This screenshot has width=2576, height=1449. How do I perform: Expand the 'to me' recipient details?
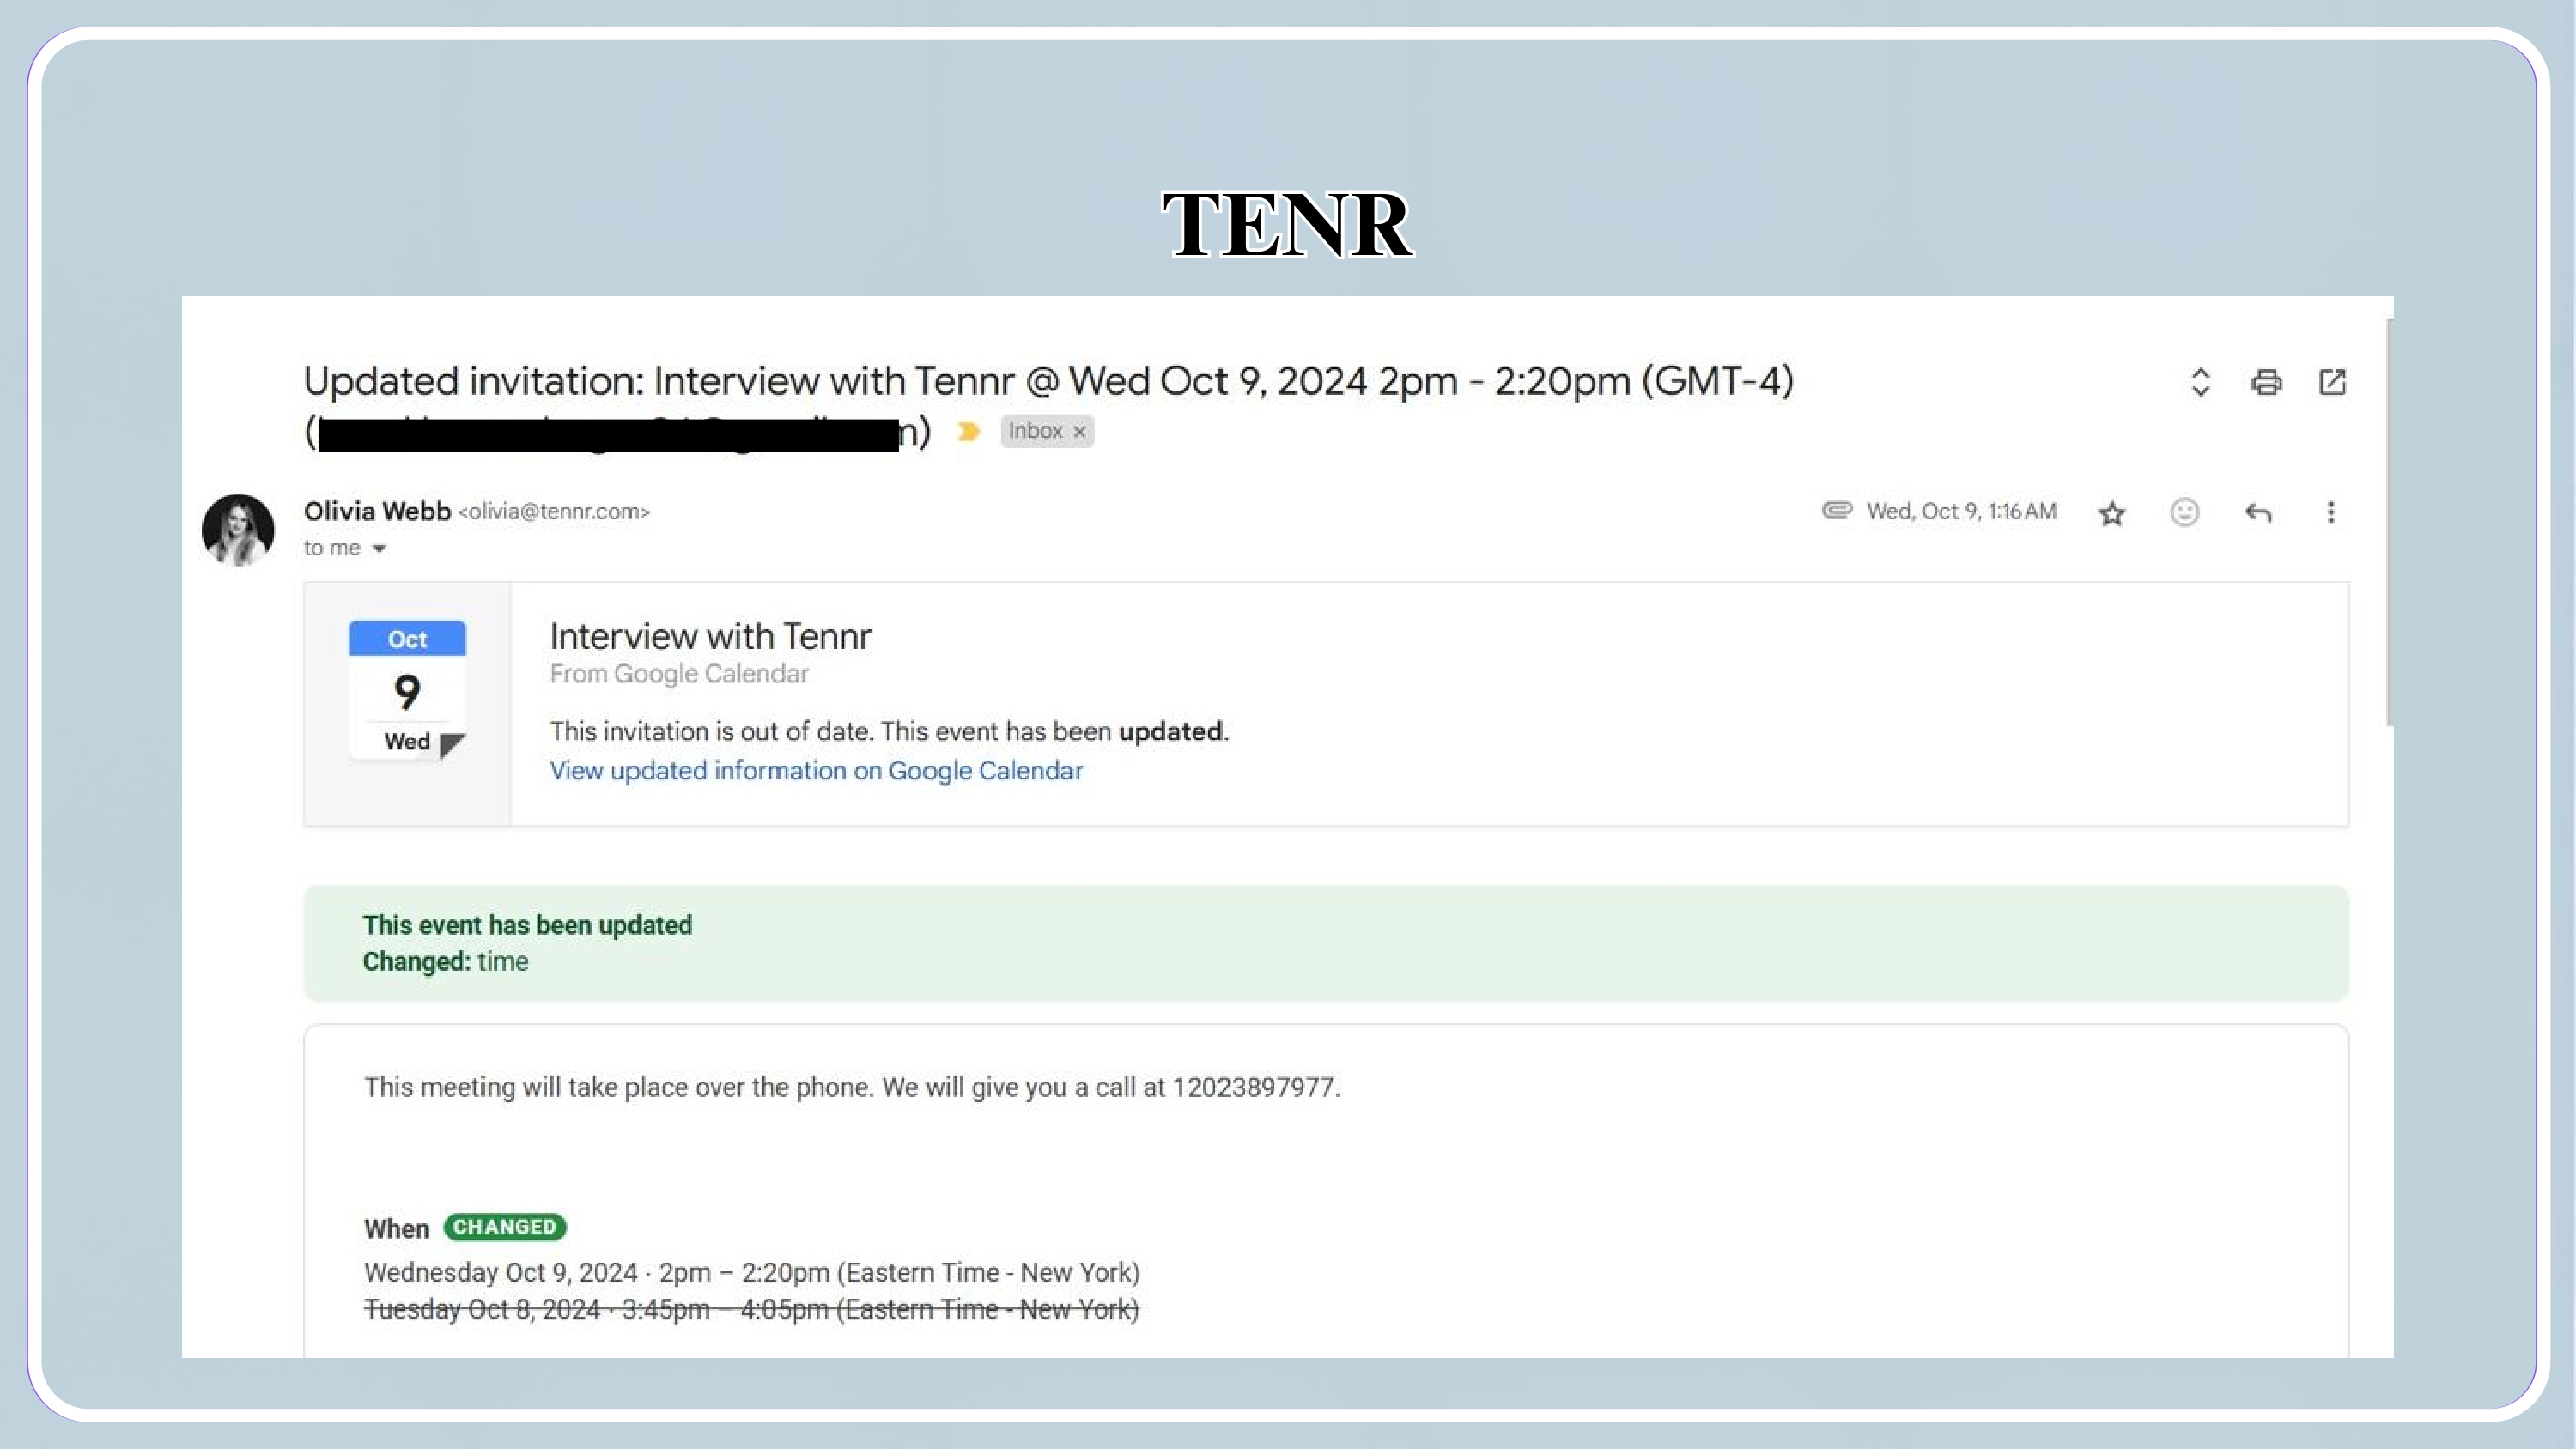pyautogui.click(x=379, y=548)
